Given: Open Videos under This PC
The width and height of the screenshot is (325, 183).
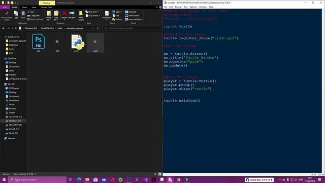Looking at the screenshot, I should (x=12, y=113).
